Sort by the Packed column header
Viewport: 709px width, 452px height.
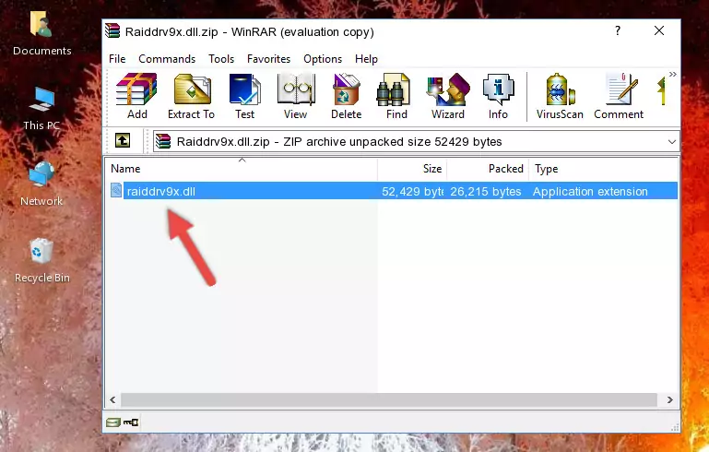pos(488,169)
